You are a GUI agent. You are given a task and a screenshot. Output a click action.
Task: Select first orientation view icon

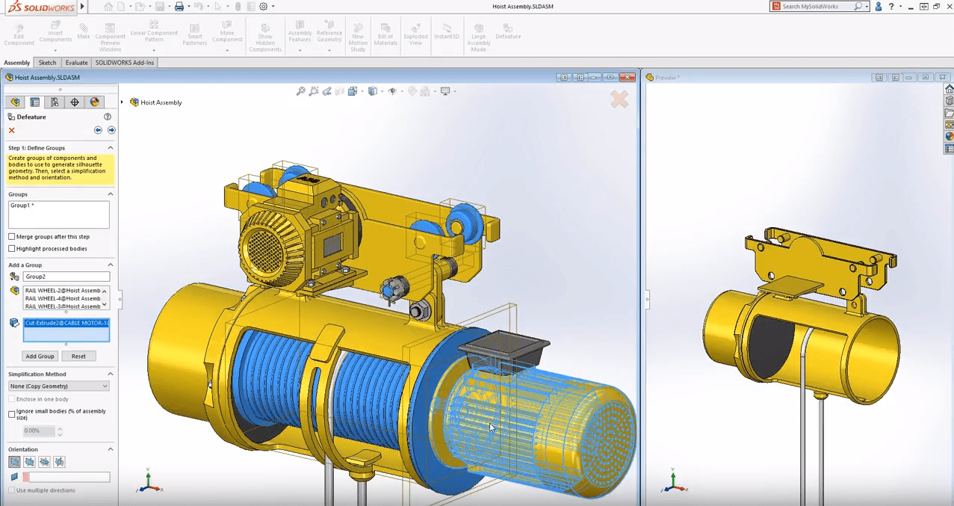coord(14,462)
